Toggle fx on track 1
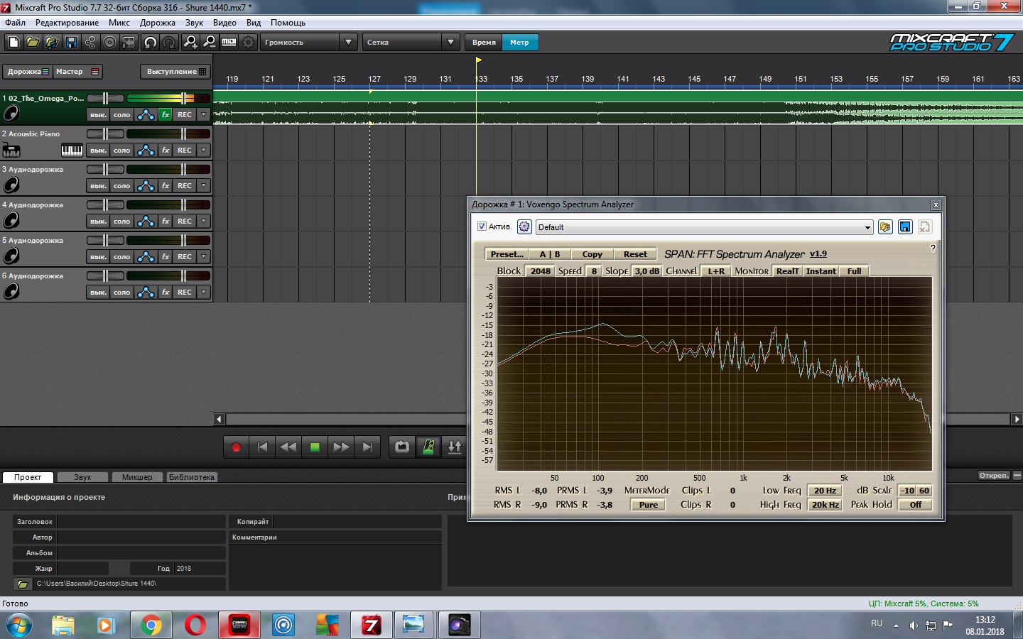Screen dimensions: 1023x639 (x=166, y=115)
